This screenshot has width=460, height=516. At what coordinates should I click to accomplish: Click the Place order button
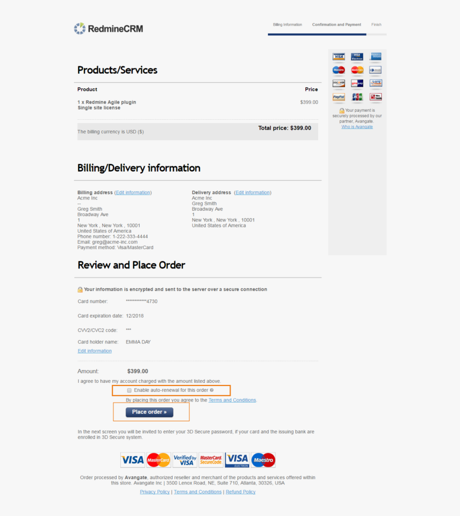pyautogui.click(x=149, y=412)
